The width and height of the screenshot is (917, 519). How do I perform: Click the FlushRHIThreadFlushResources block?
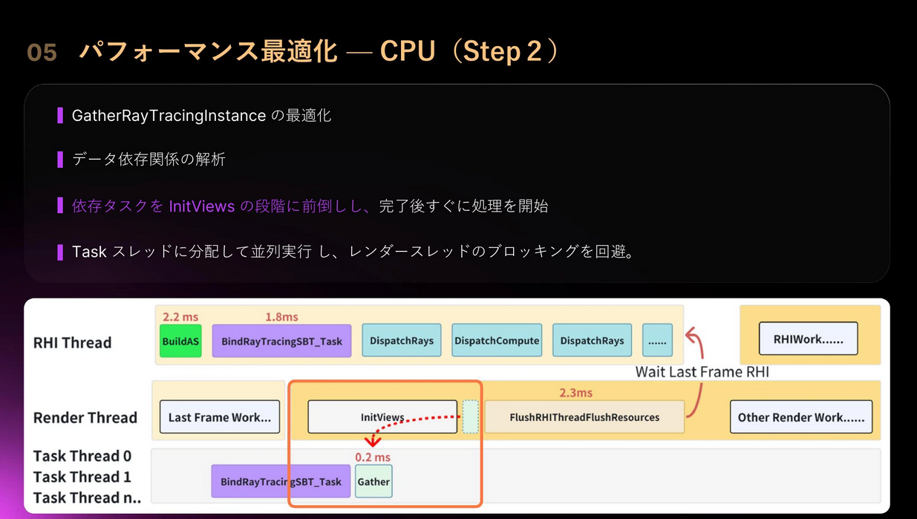tap(584, 417)
